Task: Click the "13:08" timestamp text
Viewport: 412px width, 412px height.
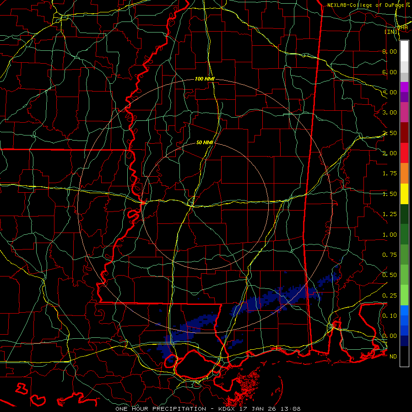Action: (292, 409)
